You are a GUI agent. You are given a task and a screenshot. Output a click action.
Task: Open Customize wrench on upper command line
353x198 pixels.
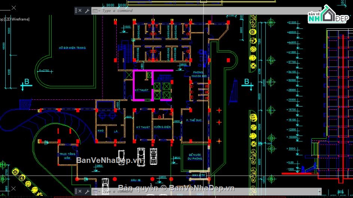pyautogui.click(x=86, y=11)
